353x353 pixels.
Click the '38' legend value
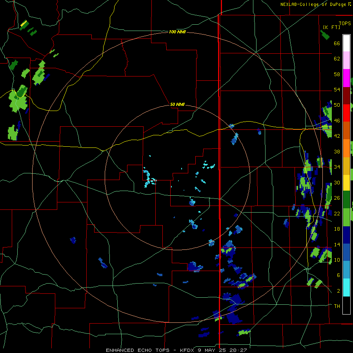337,151
